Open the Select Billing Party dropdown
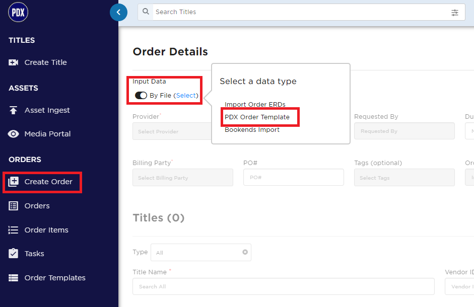The height and width of the screenshot is (307, 474). 183,178
